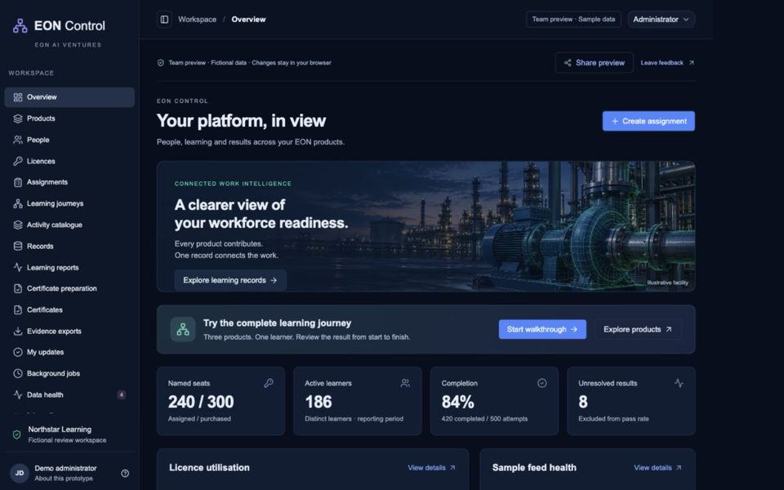The image size is (784, 490).
Task: Click the Completion 84% card
Action: [494, 401]
